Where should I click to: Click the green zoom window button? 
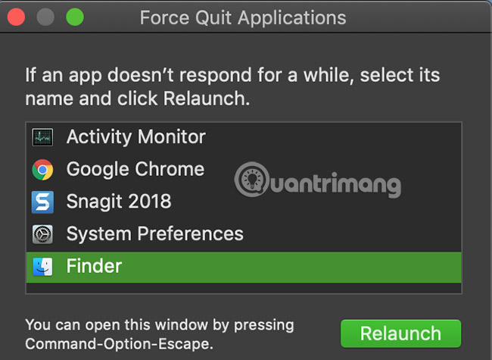[74, 17]
